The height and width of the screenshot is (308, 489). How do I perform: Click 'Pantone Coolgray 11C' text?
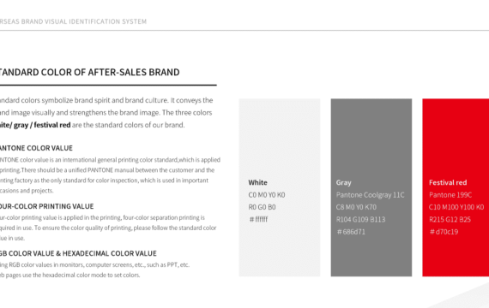(x=370, y=195)
